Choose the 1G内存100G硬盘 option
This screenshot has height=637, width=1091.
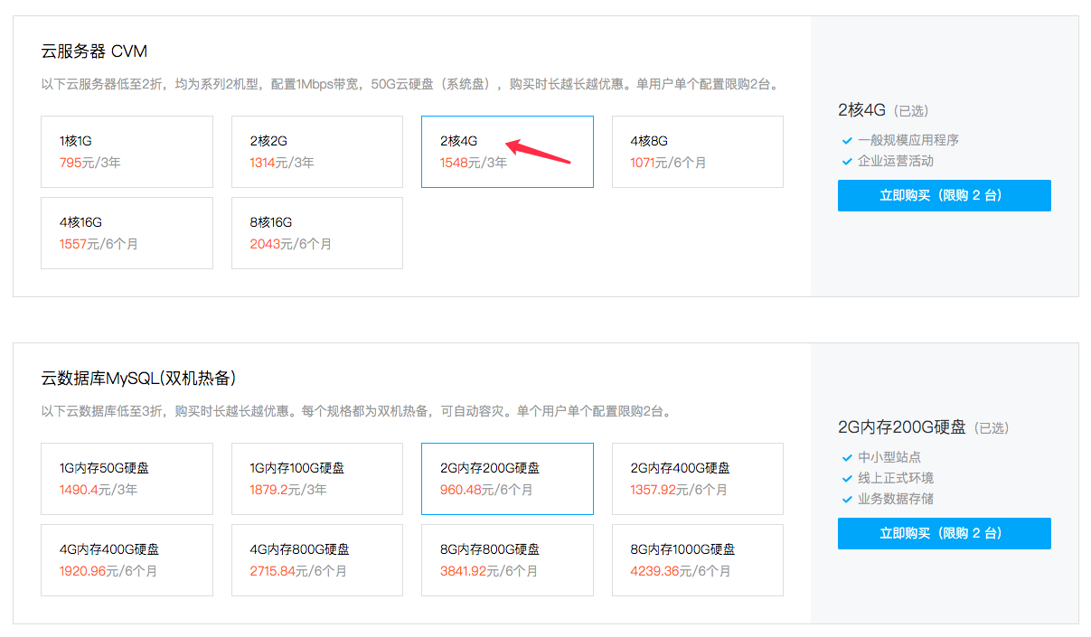click(x=317, y=479)
